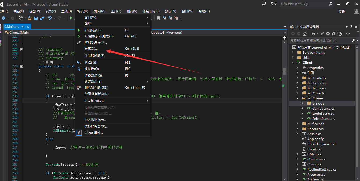This screenshot has height=181, width=360.
Task: Click the 1 个引用 reference link
Action: click(46, 62)
